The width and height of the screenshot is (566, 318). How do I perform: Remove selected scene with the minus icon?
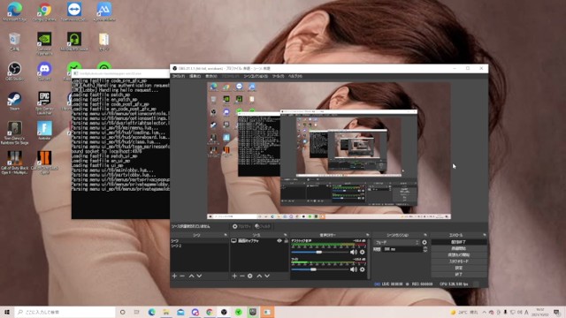182,276
